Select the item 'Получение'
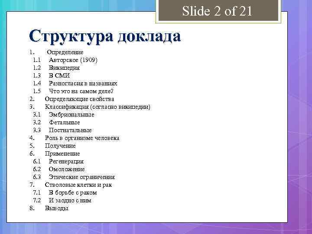Viewport: 312px width, 234px height. 60,146
